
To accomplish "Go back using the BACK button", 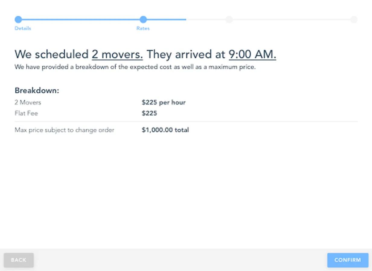I will [19, 260].
